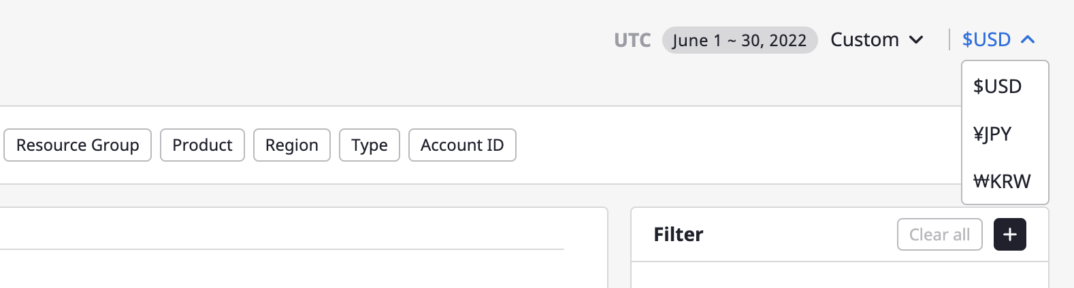Click the empty chart panel area
This screenshot has height=288, width=1074.
click(299, 270)
